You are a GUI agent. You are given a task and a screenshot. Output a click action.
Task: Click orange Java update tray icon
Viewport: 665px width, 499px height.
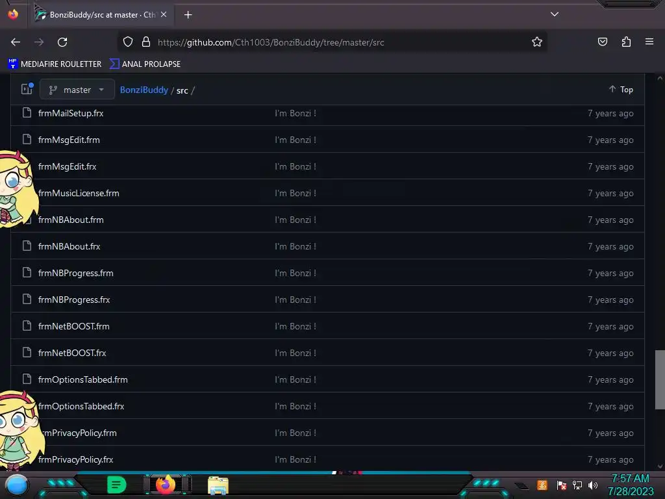click(542, 485)
